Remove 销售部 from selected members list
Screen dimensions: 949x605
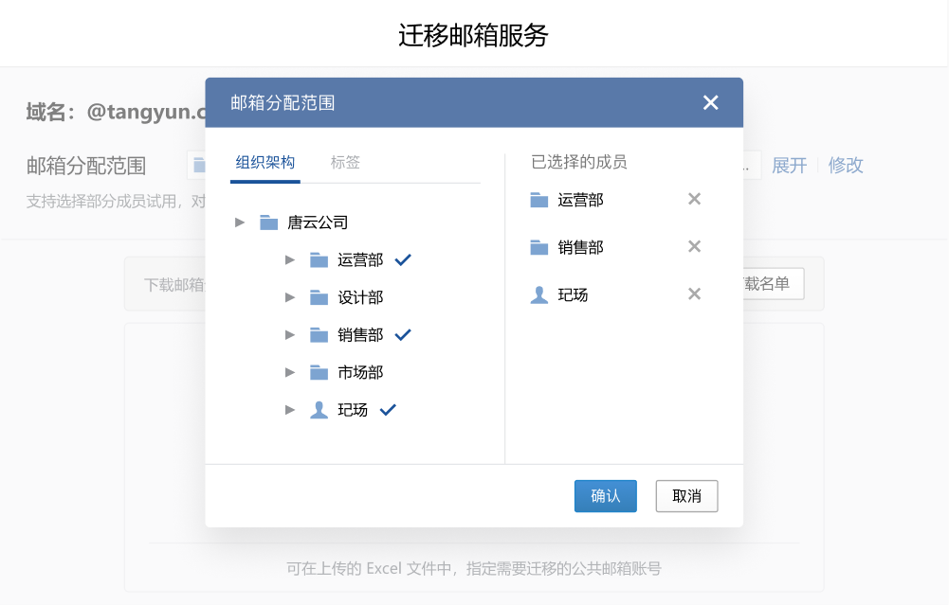point(694,247)
